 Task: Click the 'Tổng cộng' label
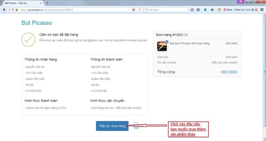[x=166, y=72]
